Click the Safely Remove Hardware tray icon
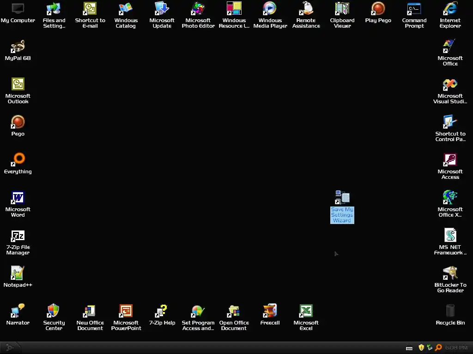The image size is (473, 354). (x=430, y=348)
